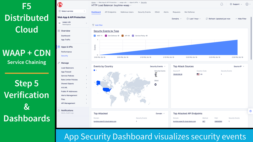The image size is (253, 142).
Task: Open the user account profile icon
Action: (247, 4)
